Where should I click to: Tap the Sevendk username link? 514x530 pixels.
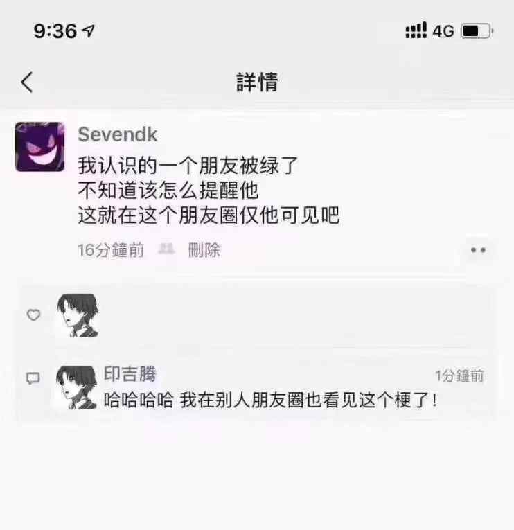click(117, 134)
